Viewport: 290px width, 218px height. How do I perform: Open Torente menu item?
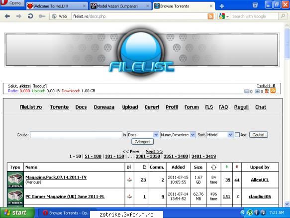[59, 107]
